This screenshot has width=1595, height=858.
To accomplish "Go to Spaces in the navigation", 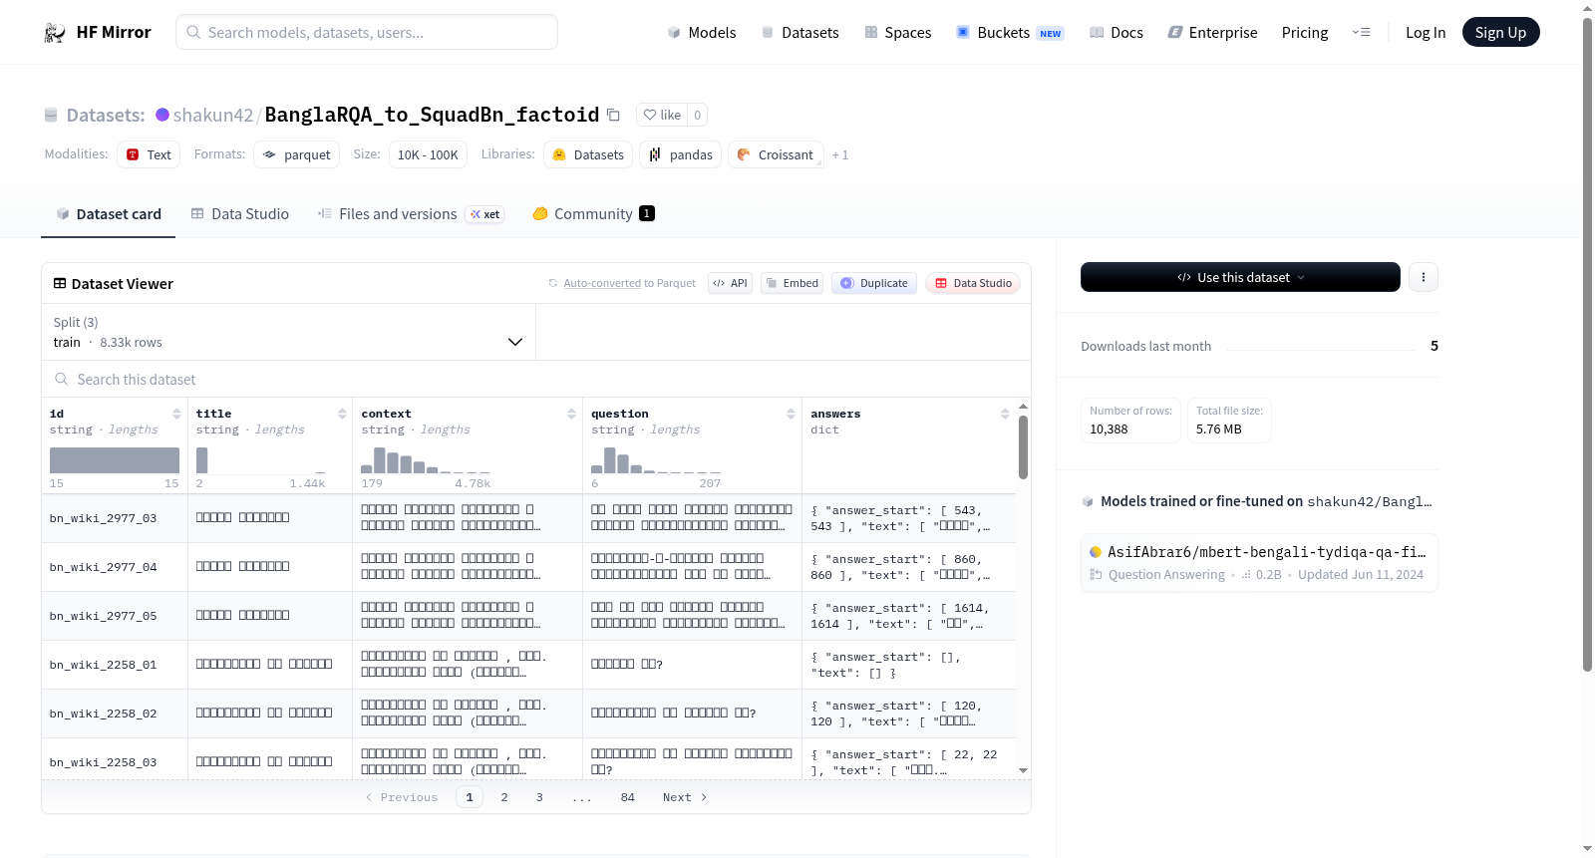I will (x=898, y=33).
